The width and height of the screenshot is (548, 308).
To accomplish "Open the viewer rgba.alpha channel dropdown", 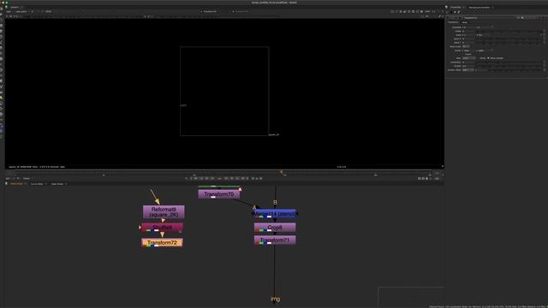I will click(x=22, y=11).
